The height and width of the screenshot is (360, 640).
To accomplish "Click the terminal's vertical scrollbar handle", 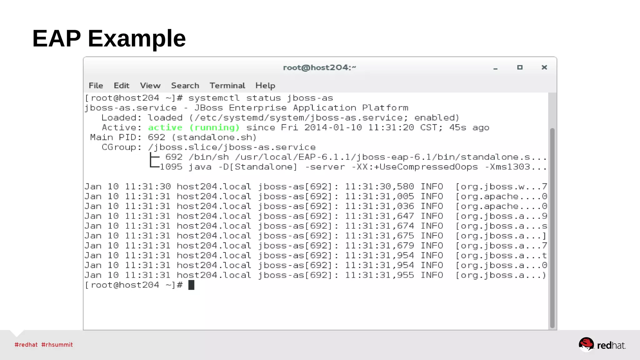I will click(552, 228).
